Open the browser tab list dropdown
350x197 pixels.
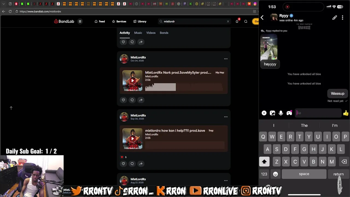click(x=4, y=4)
